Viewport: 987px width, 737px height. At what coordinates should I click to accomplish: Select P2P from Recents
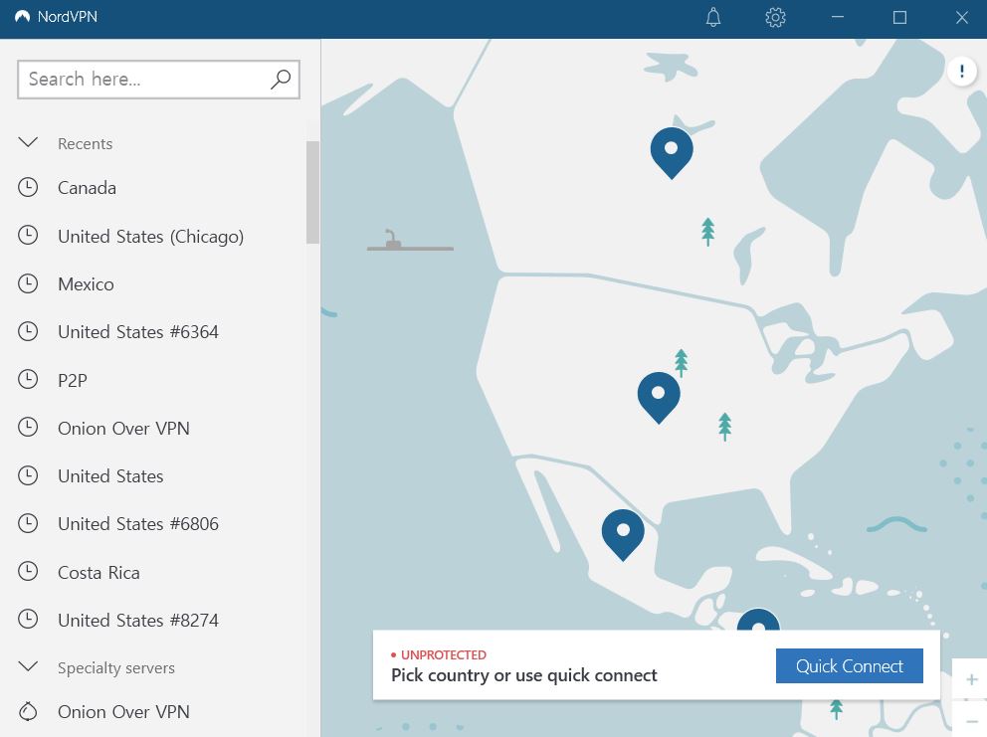73,380
